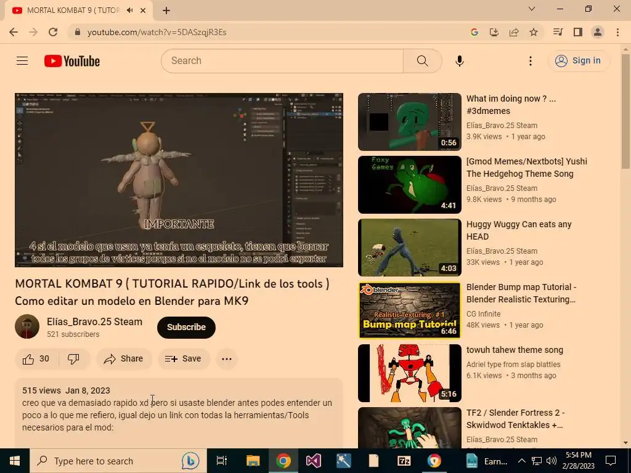Click '521 subscribers' text

click(x=73, y=334)
